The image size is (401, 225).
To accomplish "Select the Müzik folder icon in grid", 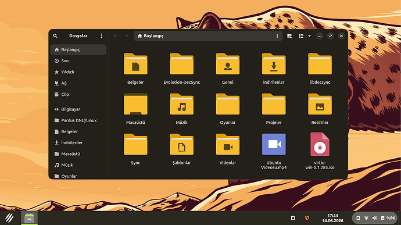I will point(181,104).
